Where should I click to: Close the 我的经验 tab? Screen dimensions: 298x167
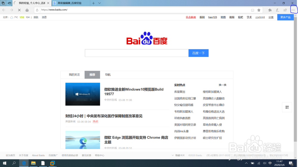point(48,3)
